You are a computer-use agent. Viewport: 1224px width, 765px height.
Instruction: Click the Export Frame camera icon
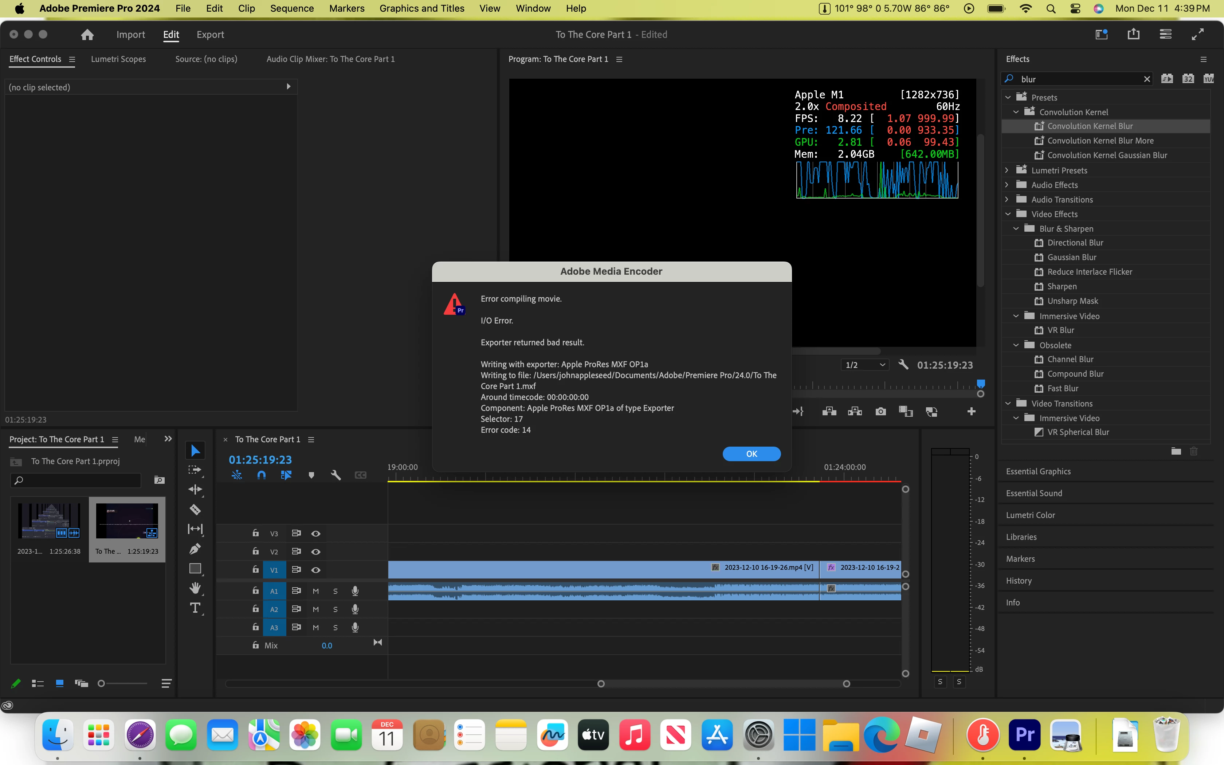pyautogui.click(x=880, y=412)
